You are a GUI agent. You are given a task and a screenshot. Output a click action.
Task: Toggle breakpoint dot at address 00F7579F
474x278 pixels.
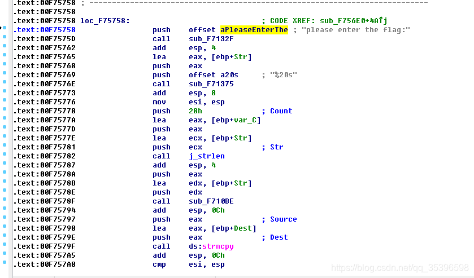pos(5,244)
